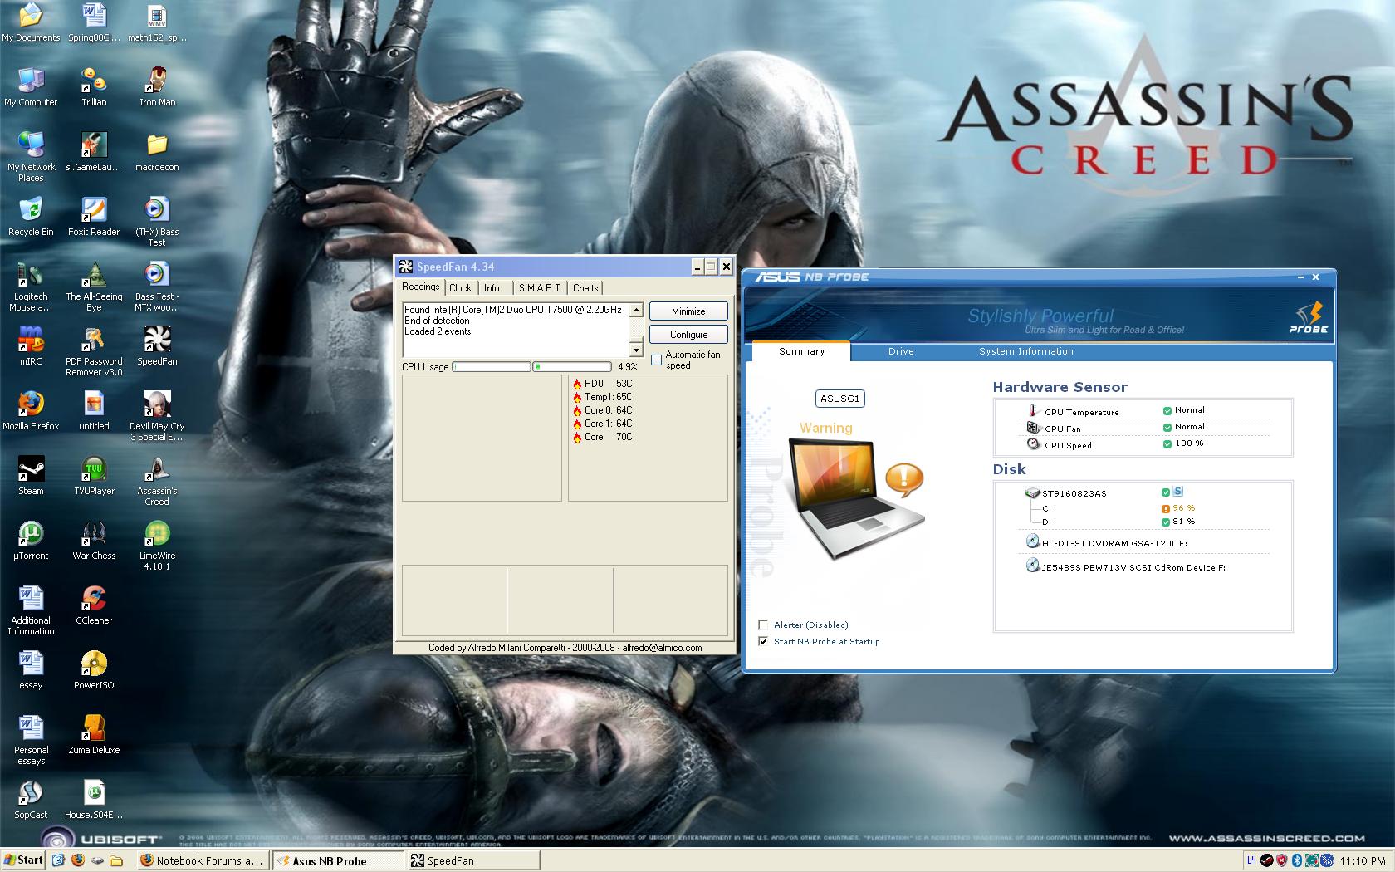
Task: Open LimeWire 4.18.1 desktop icon
Action: tap(157, 546)
